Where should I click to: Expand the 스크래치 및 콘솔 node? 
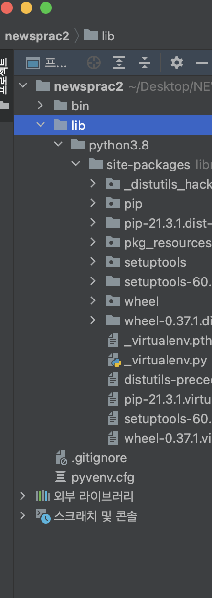(x=22, y=516)
